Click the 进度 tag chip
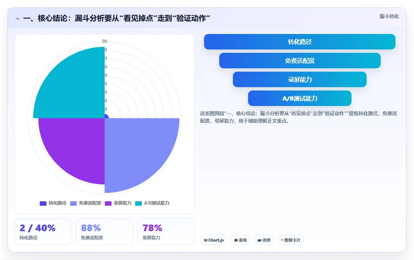The image size is (414, 260). pyautogui.click(x=264, y=240)
